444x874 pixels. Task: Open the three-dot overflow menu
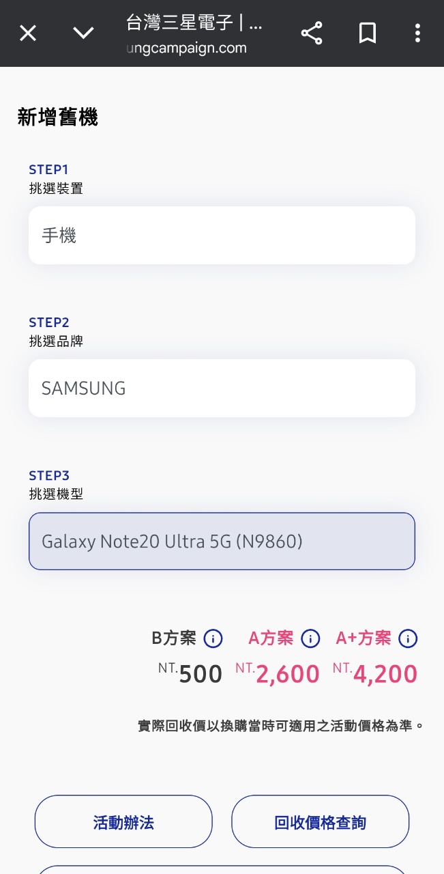pos(417,33)
